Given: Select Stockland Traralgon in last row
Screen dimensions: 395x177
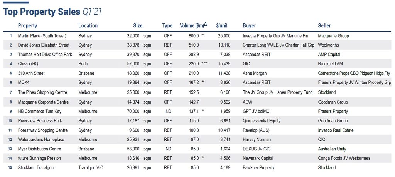Looking at the screenshot, I should point(36,168).
